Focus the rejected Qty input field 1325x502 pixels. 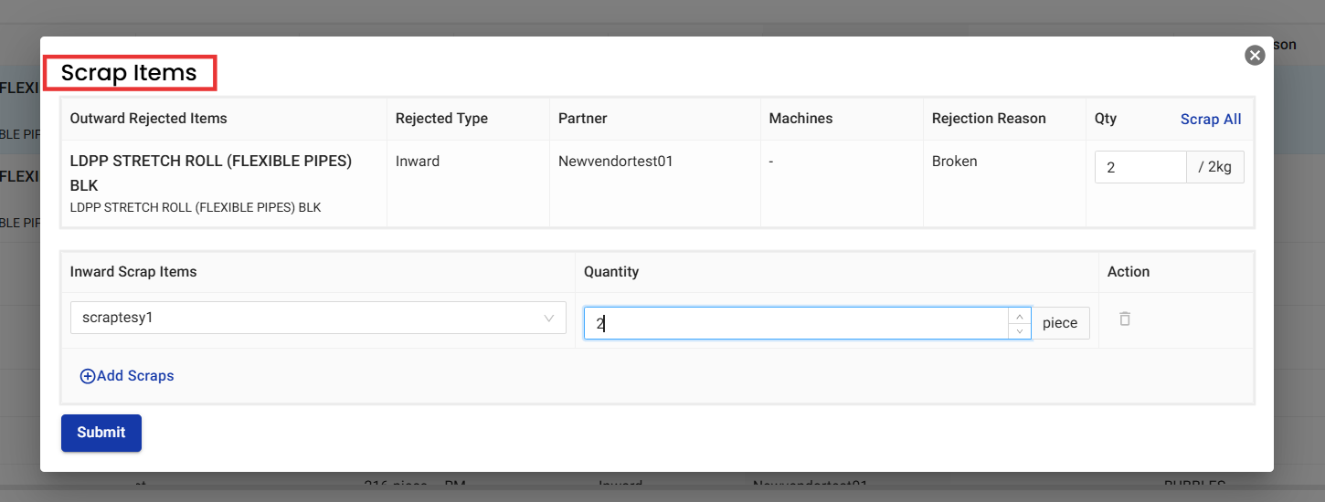(x=1139, y=168)
